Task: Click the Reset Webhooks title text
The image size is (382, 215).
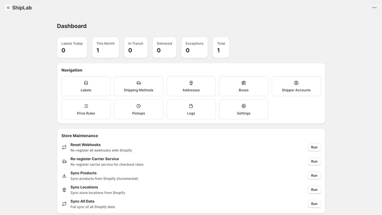Action: pos(85,145)
